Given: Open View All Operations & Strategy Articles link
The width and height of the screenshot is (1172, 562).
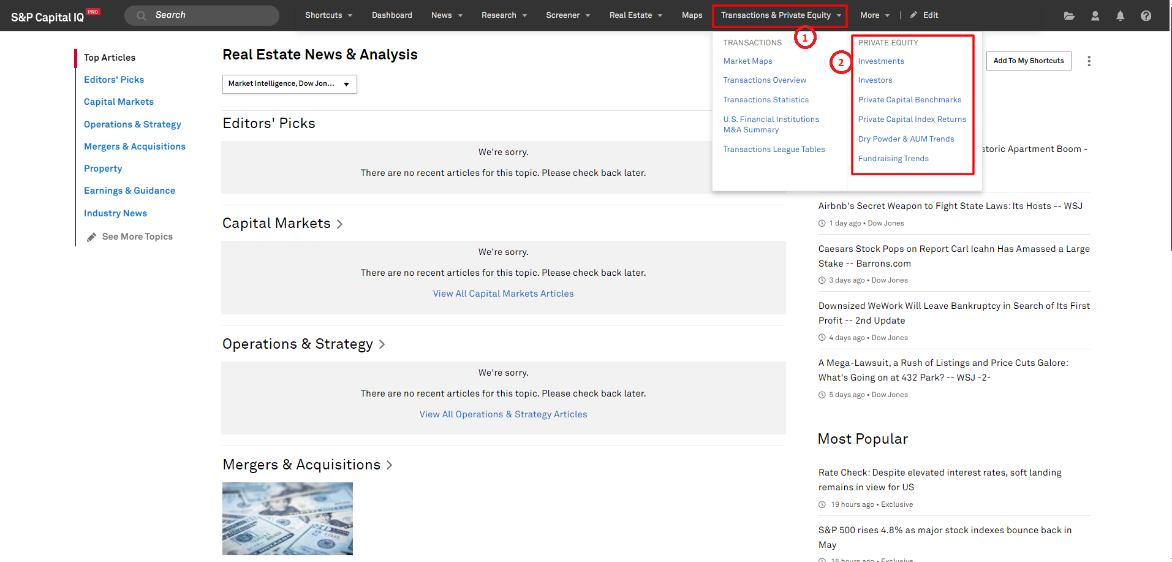Looking at the screenshot, I should coord(504,414).
